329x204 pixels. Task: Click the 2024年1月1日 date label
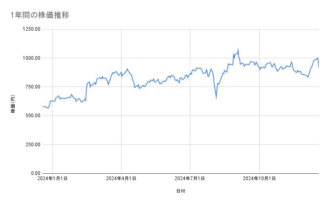click(52, 178)
